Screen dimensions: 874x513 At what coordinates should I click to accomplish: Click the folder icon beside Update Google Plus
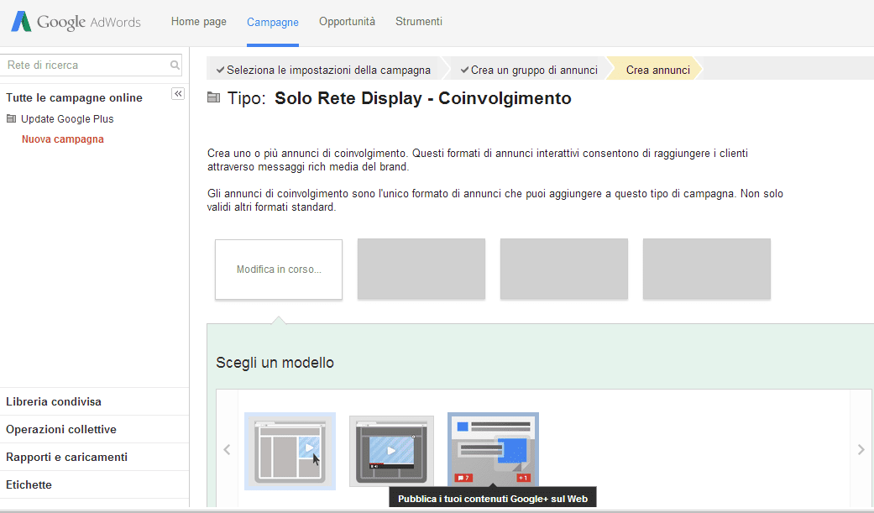[13, 118]
